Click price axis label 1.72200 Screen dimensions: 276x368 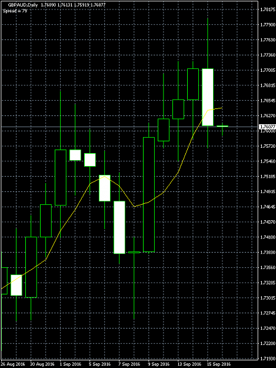tap(268, 343)
